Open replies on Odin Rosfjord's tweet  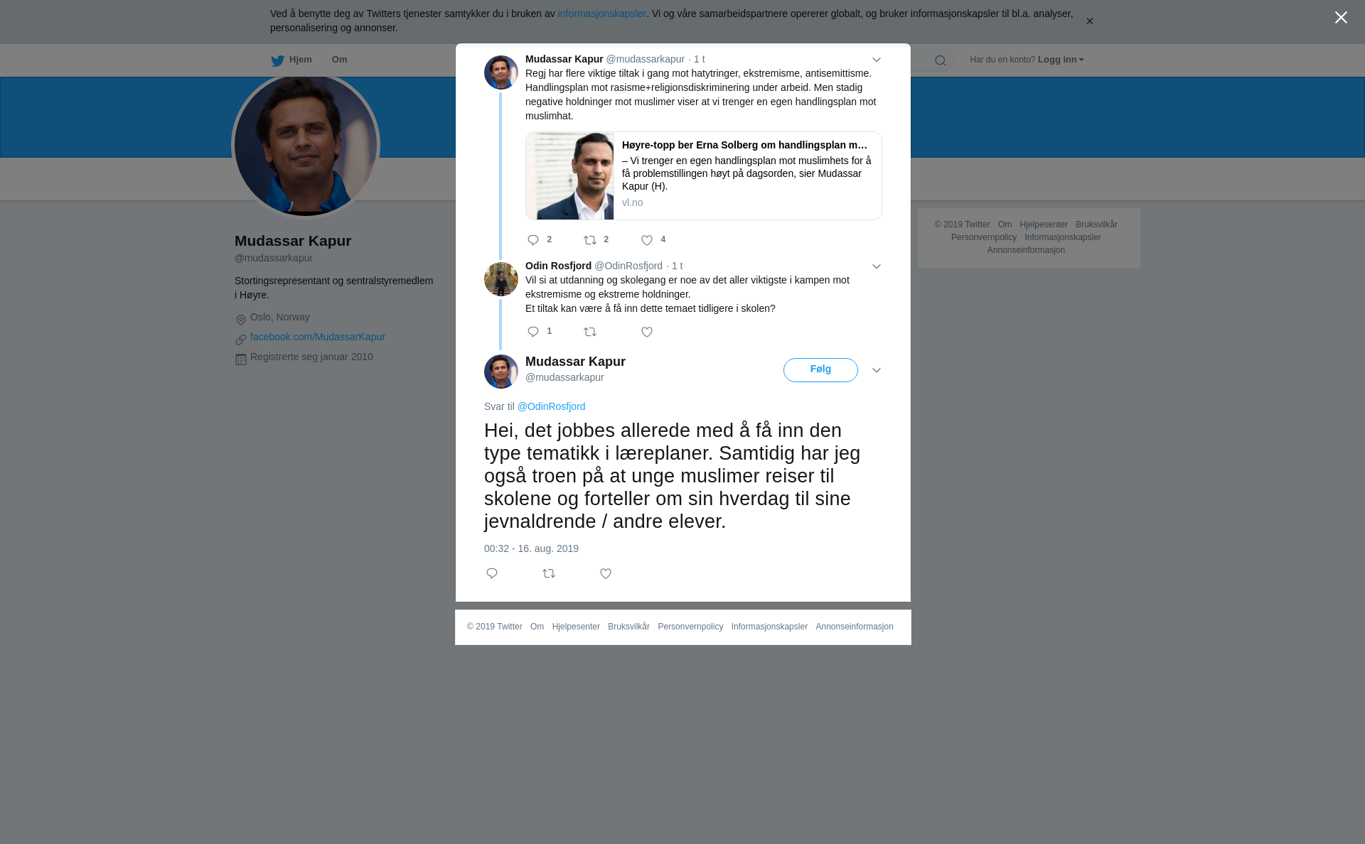533,332
